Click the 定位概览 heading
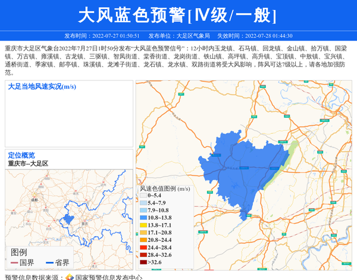The height and width of the screenshot is (280, 357). (21, 155)
